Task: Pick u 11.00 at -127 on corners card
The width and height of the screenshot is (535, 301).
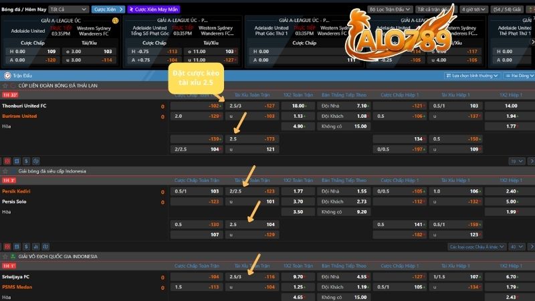Action: click(211, 60)
